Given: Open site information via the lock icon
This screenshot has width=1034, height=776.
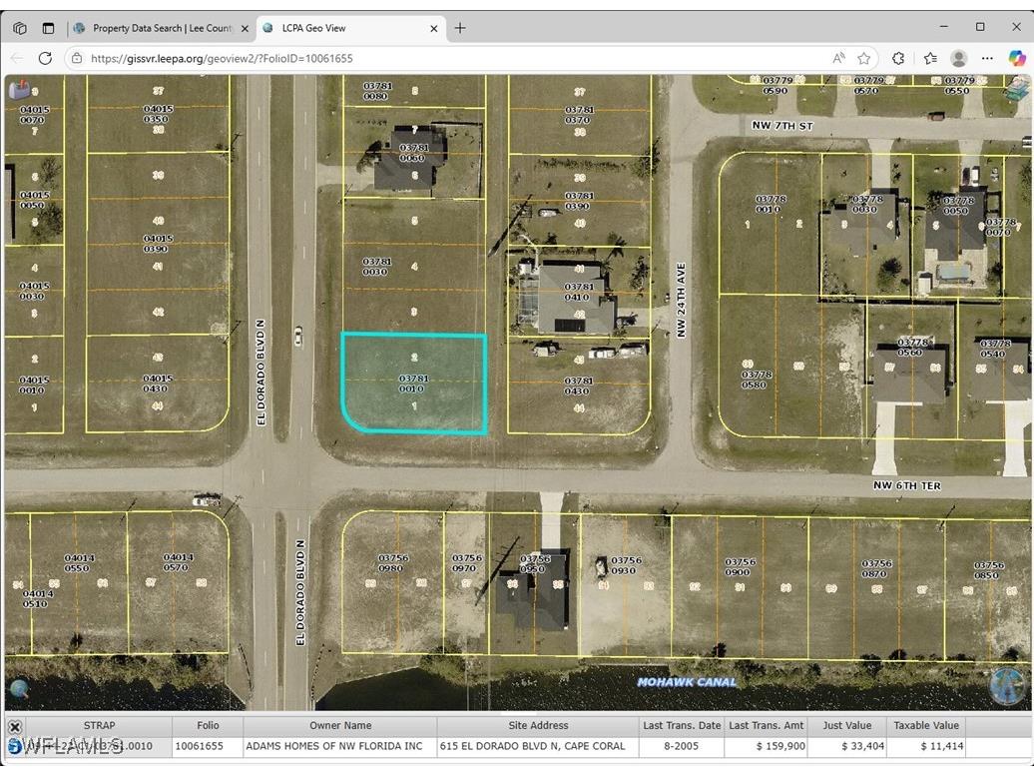Looking at the screenshot, I should coord(77,58).
